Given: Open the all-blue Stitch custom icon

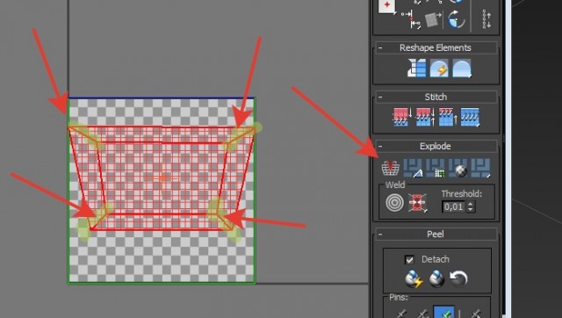Looking at the screenshot, I should pyautogui.click(x=470, y=117).
